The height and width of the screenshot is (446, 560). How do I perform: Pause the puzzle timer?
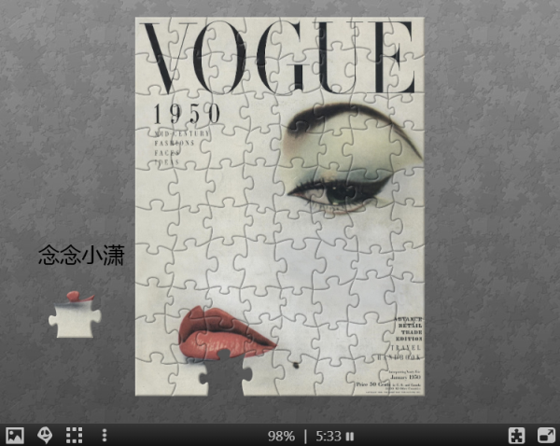[x=350, y=437]
